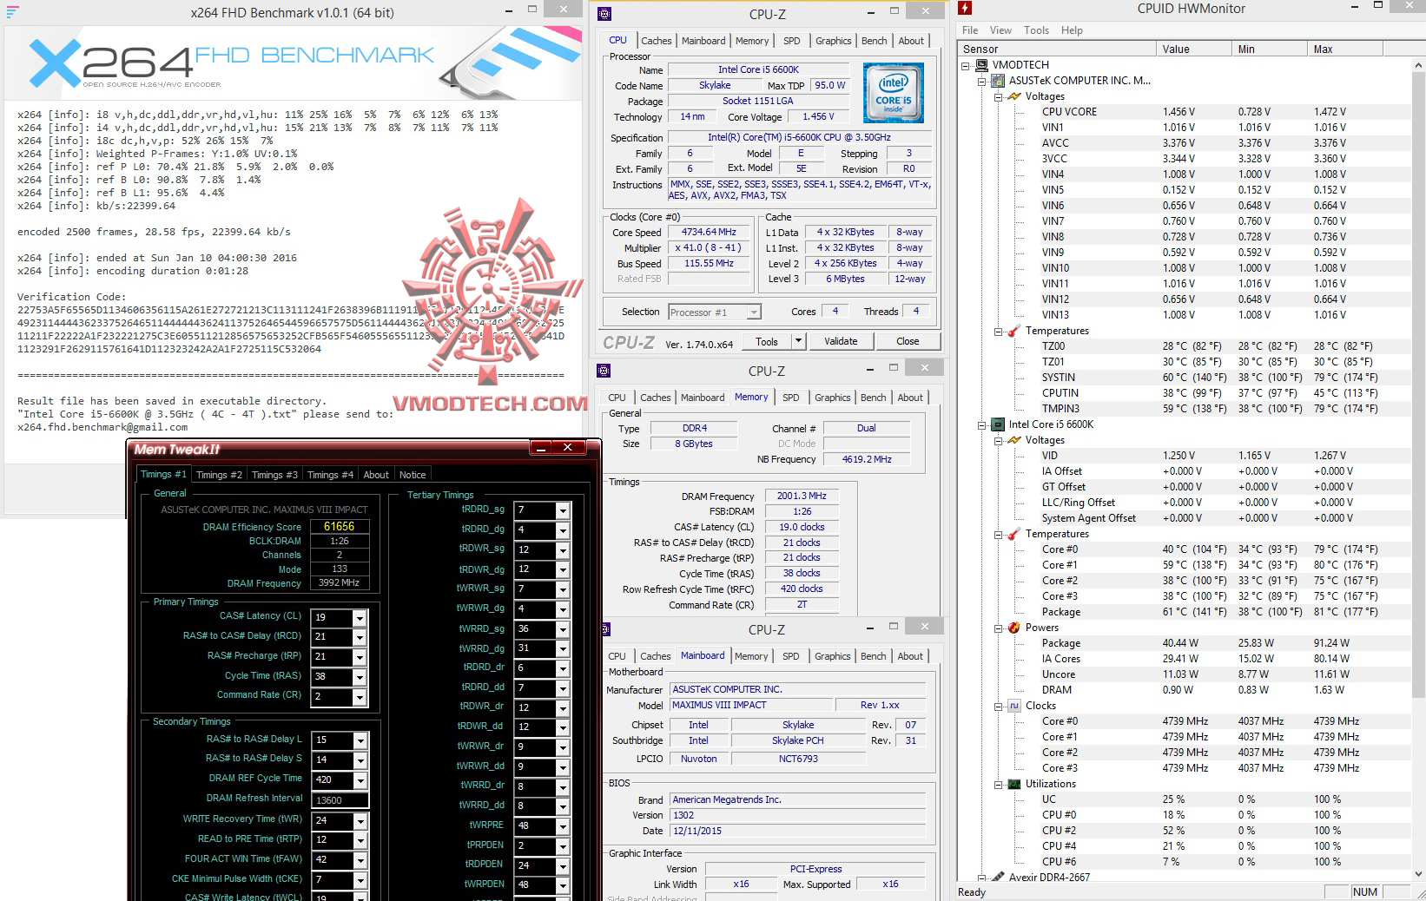This screenshot has height=901, width=1426.
Task: Switch to Caches tab in top CPU-Z window
Action: [x=656, y=41]
